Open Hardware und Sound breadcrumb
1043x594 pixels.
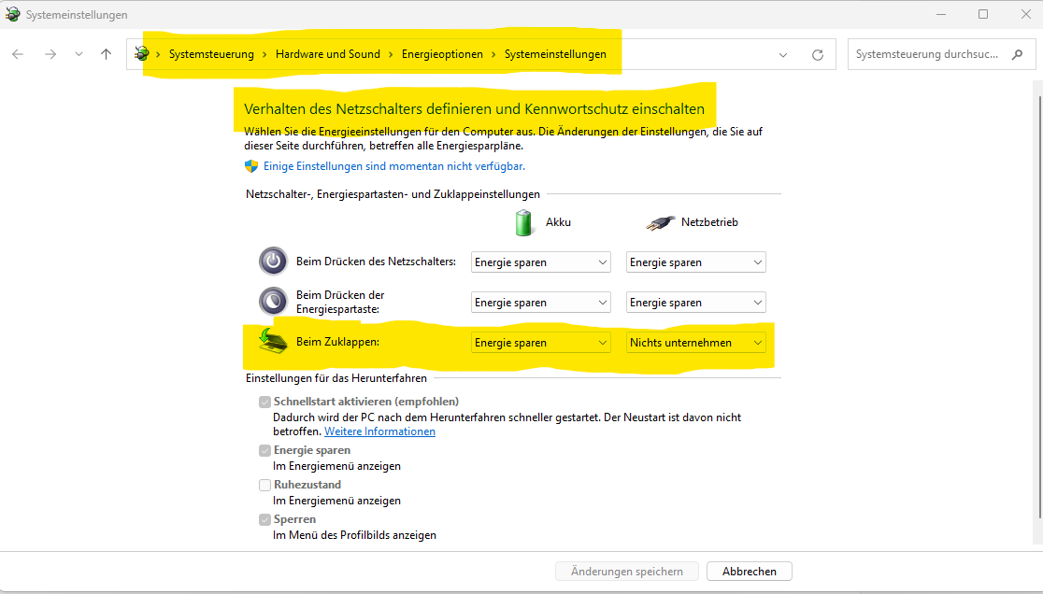tap(328, 54)
